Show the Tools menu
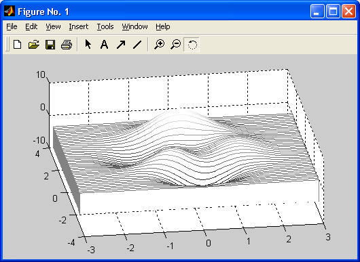 (x=105, y=27)
